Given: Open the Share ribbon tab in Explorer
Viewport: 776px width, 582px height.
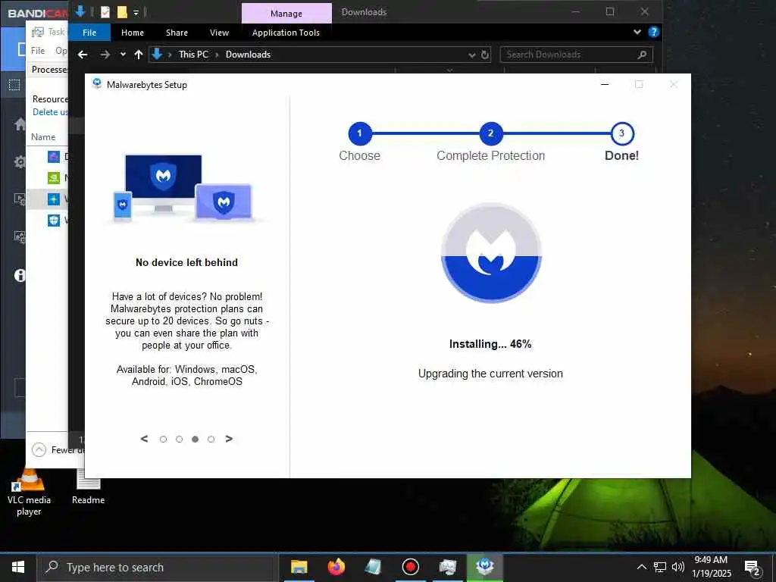Looking at the screenshot, I should (177, 33).
